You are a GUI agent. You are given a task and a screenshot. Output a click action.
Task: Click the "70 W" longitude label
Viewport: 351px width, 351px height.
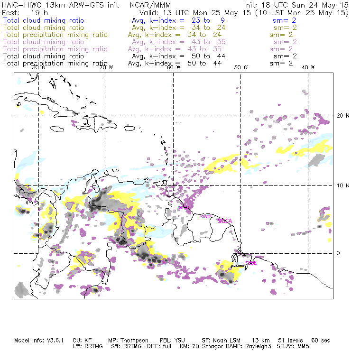click(x=106, y=67)
